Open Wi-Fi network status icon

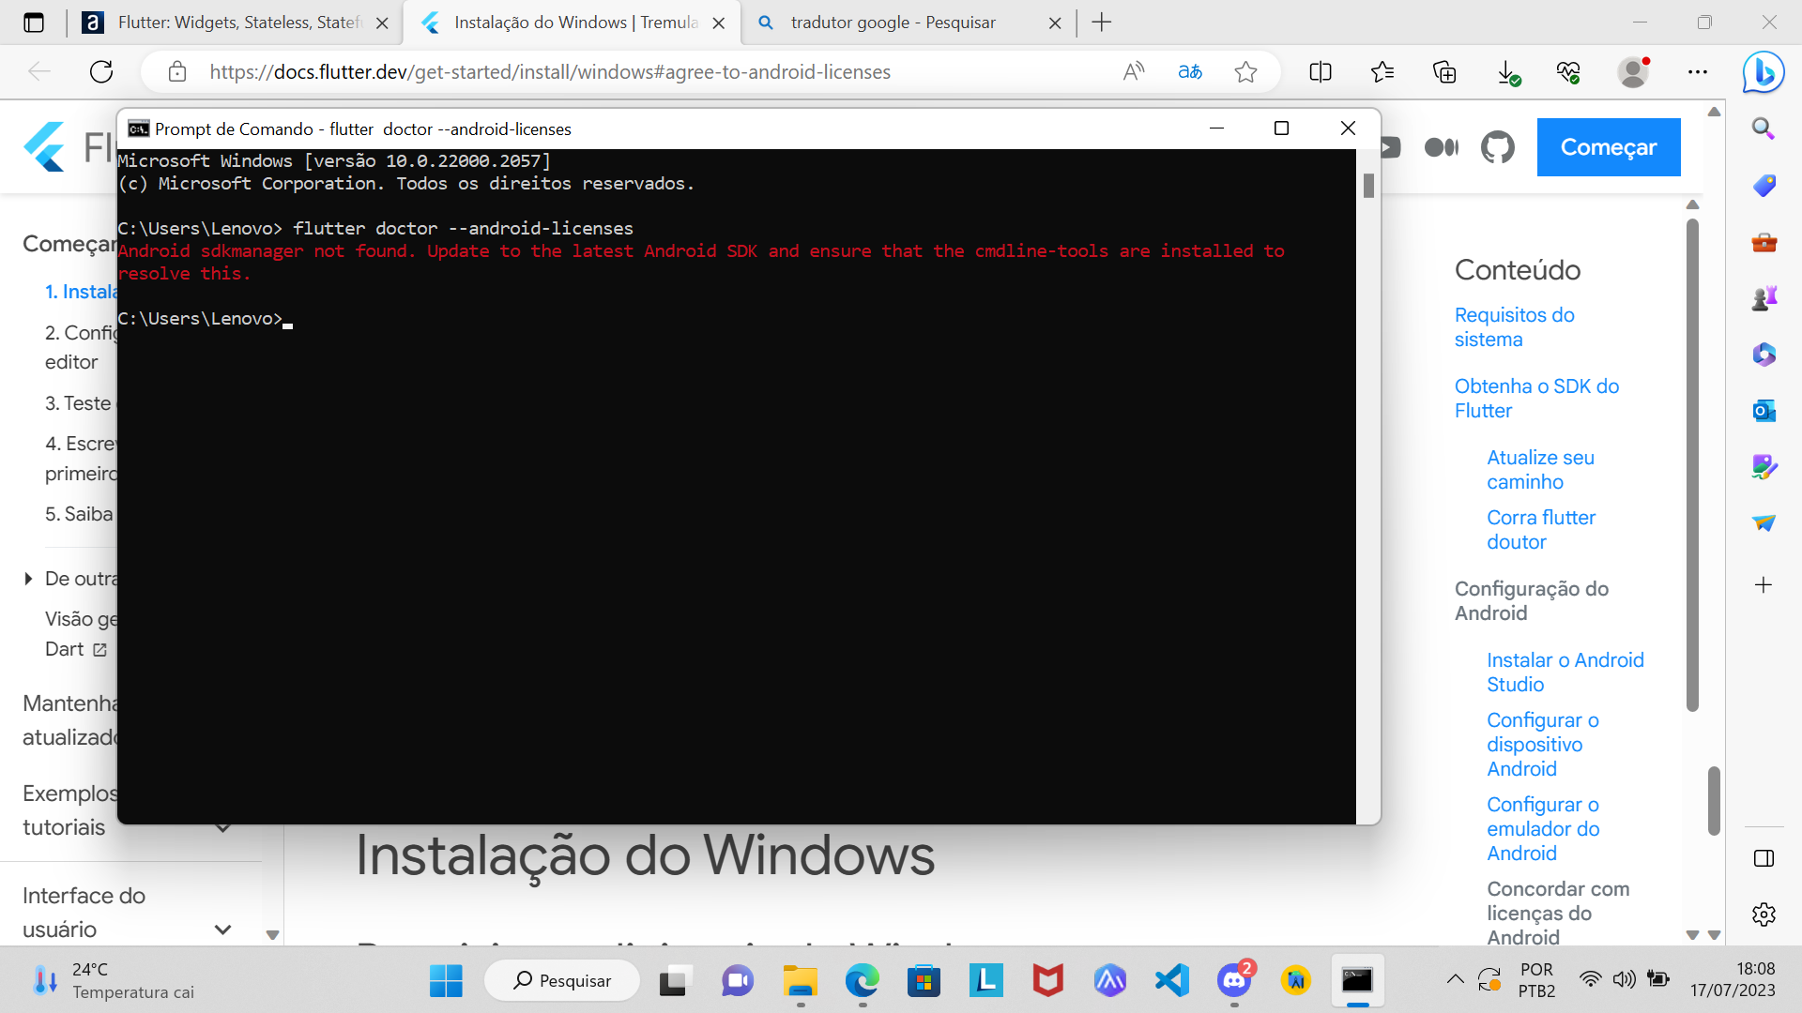pos(1590,980)
